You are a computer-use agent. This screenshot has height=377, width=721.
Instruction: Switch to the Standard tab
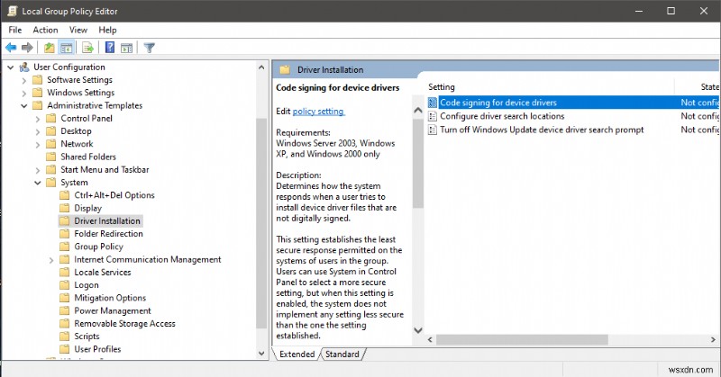[342, 355]
